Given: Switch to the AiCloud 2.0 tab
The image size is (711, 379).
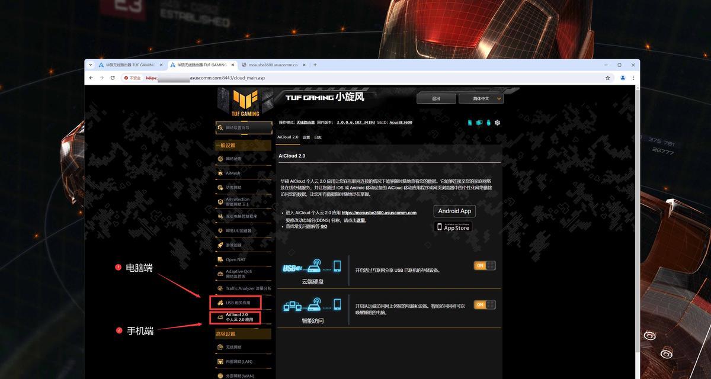Looking at the screenshot, I should pyautogui.click(x=288, y=137).
